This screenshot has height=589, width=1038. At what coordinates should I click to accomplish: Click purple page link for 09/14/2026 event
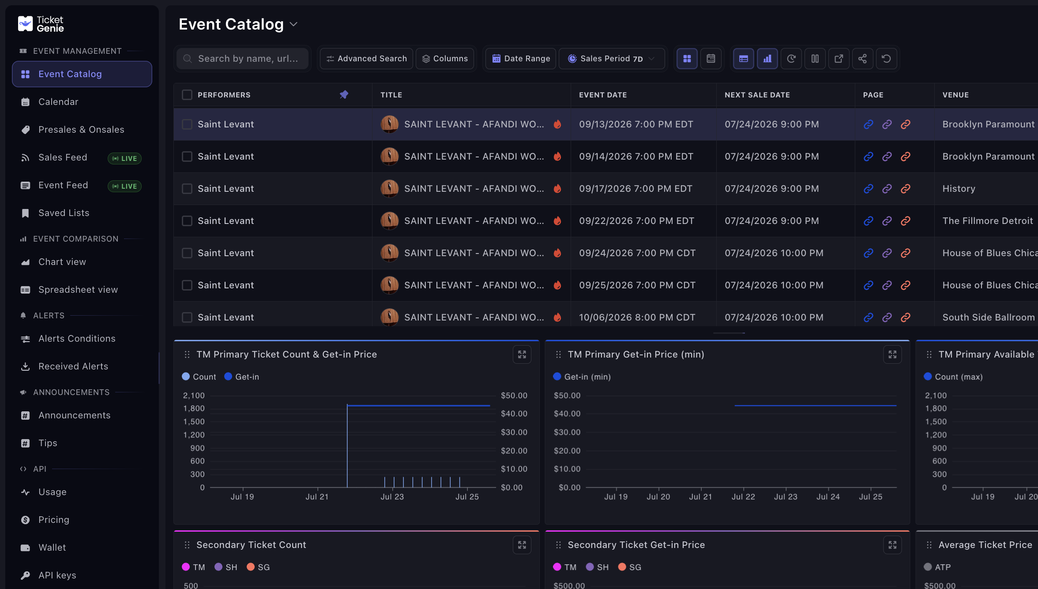click(x=887, y=157)
